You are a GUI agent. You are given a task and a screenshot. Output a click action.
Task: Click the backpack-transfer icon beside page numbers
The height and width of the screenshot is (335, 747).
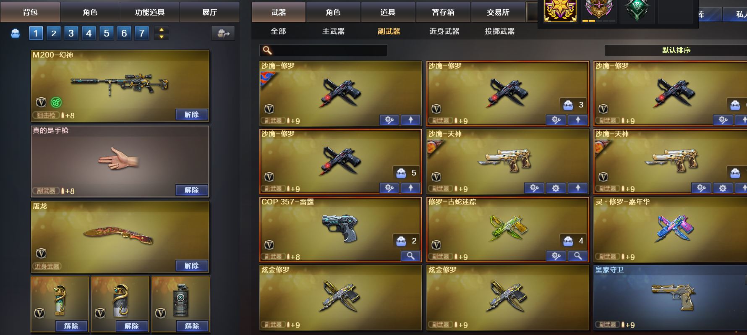tap(223, 33)
